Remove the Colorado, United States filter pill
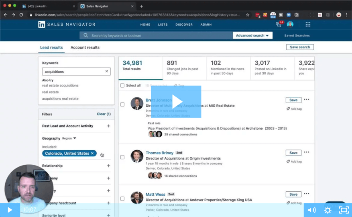 [x=92, y=154]
